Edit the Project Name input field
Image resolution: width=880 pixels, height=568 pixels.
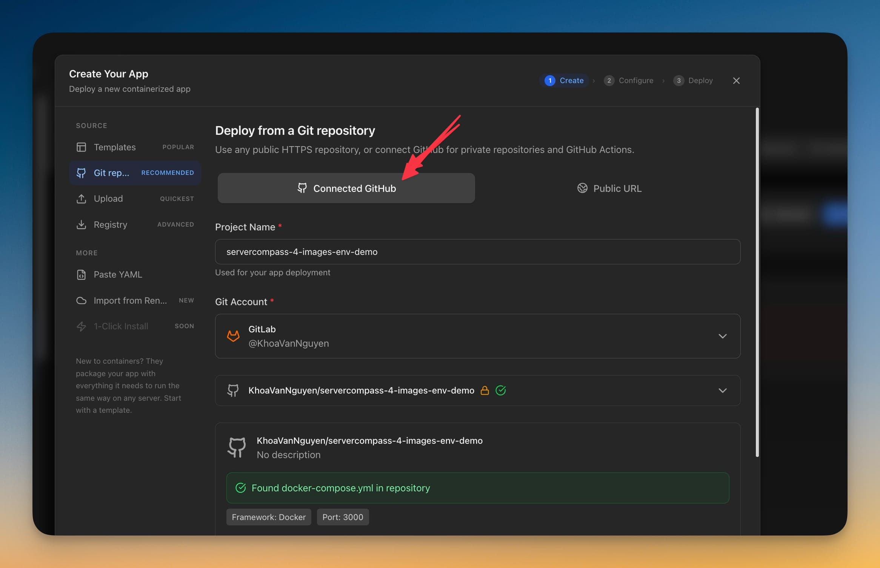[x=477, y=252]
